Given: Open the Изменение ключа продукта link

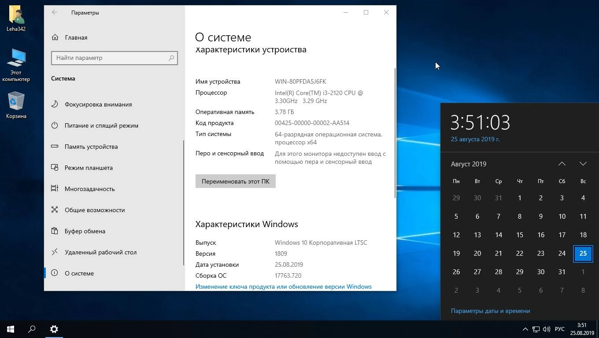Looking at the screenshot, I should pos(284,287).
